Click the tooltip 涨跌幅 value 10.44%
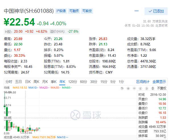This screenshot has height=140, width=171. pyautogui.click(x=161, y=122)
